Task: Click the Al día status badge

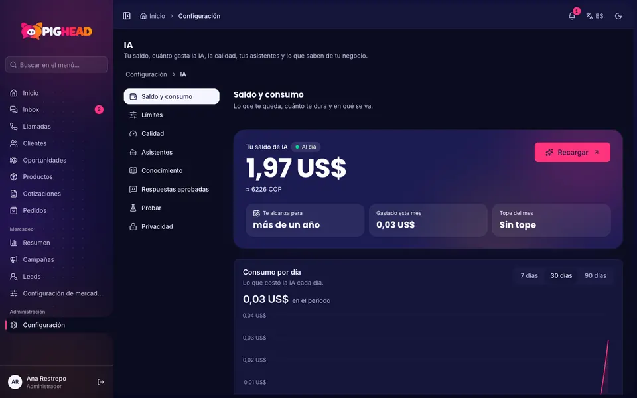Action: pos(305,147)
